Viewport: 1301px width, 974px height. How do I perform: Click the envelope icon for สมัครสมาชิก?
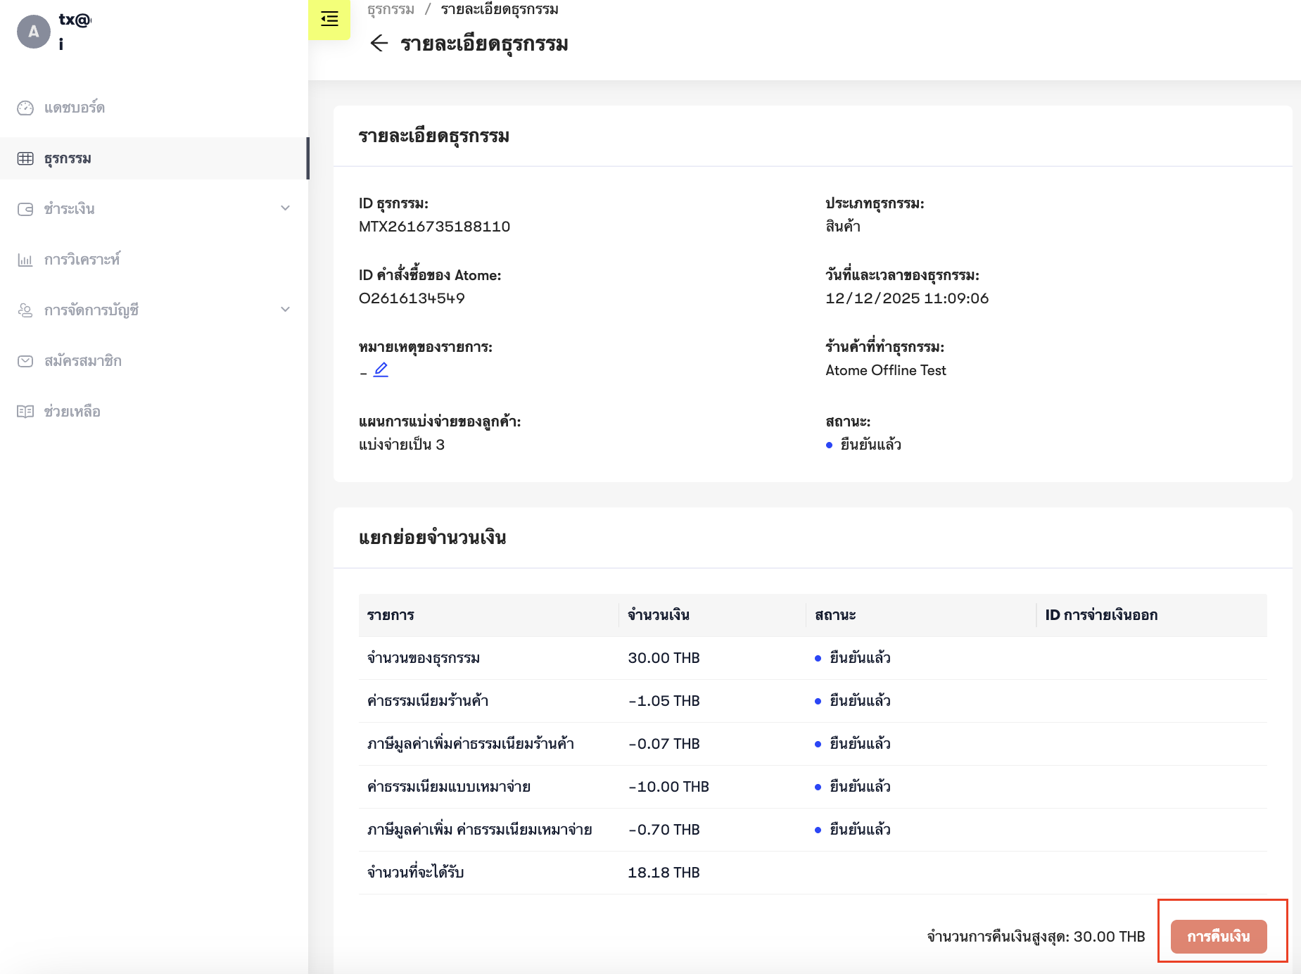pos(25,361)
